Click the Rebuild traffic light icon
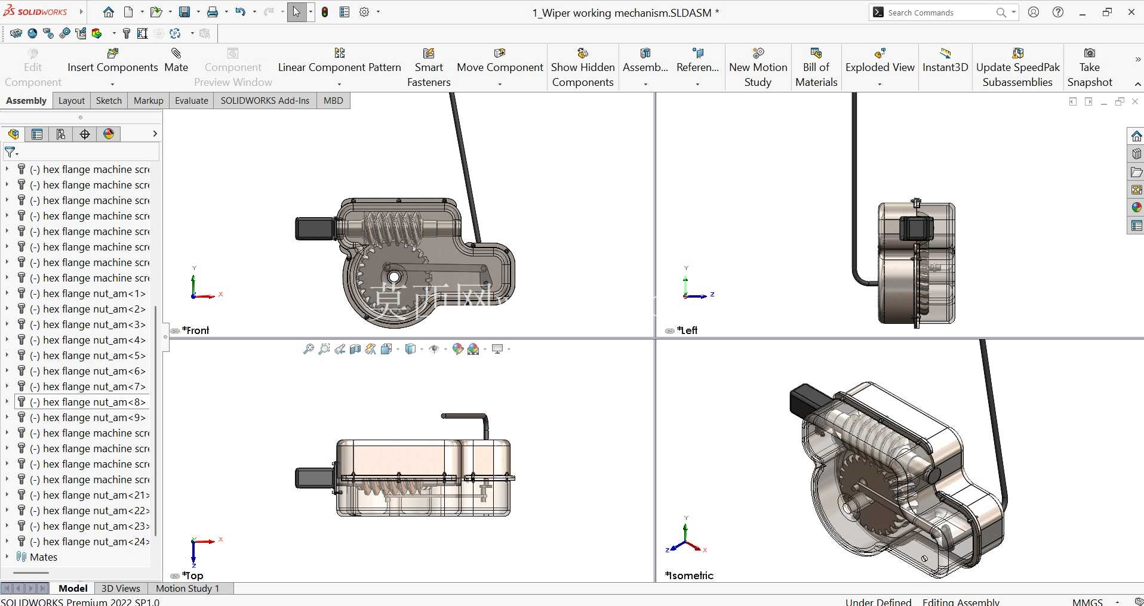 click(x=325, y=12)
